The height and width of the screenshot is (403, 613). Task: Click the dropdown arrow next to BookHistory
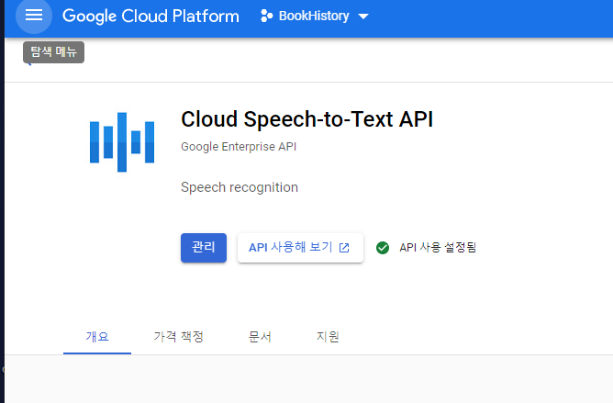[x=363, y=17]
